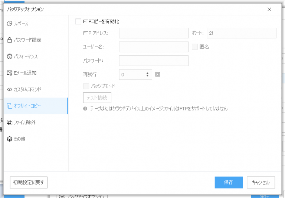Click the カスタムコマンド code brackets icon

(x=10, y=89)
